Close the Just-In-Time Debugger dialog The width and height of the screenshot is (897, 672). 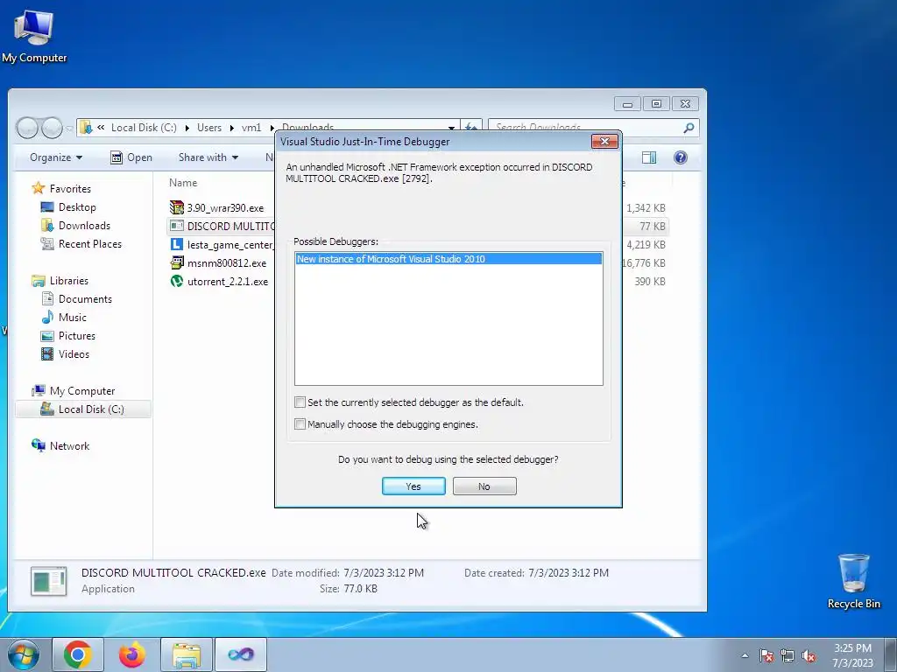(604, 141)
